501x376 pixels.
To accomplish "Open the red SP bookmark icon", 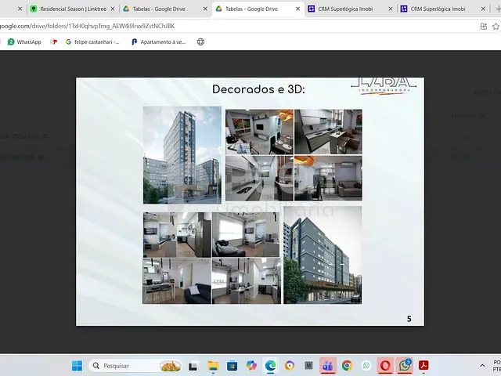I will [53, 42].
